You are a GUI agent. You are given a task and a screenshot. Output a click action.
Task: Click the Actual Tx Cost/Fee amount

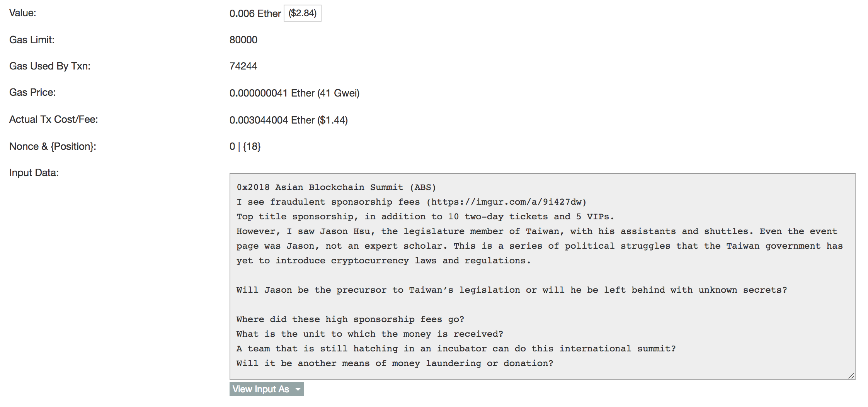coord(289,120)
